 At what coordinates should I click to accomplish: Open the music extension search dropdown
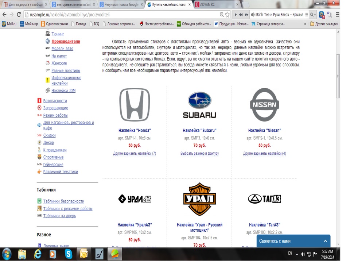(313, 15)
